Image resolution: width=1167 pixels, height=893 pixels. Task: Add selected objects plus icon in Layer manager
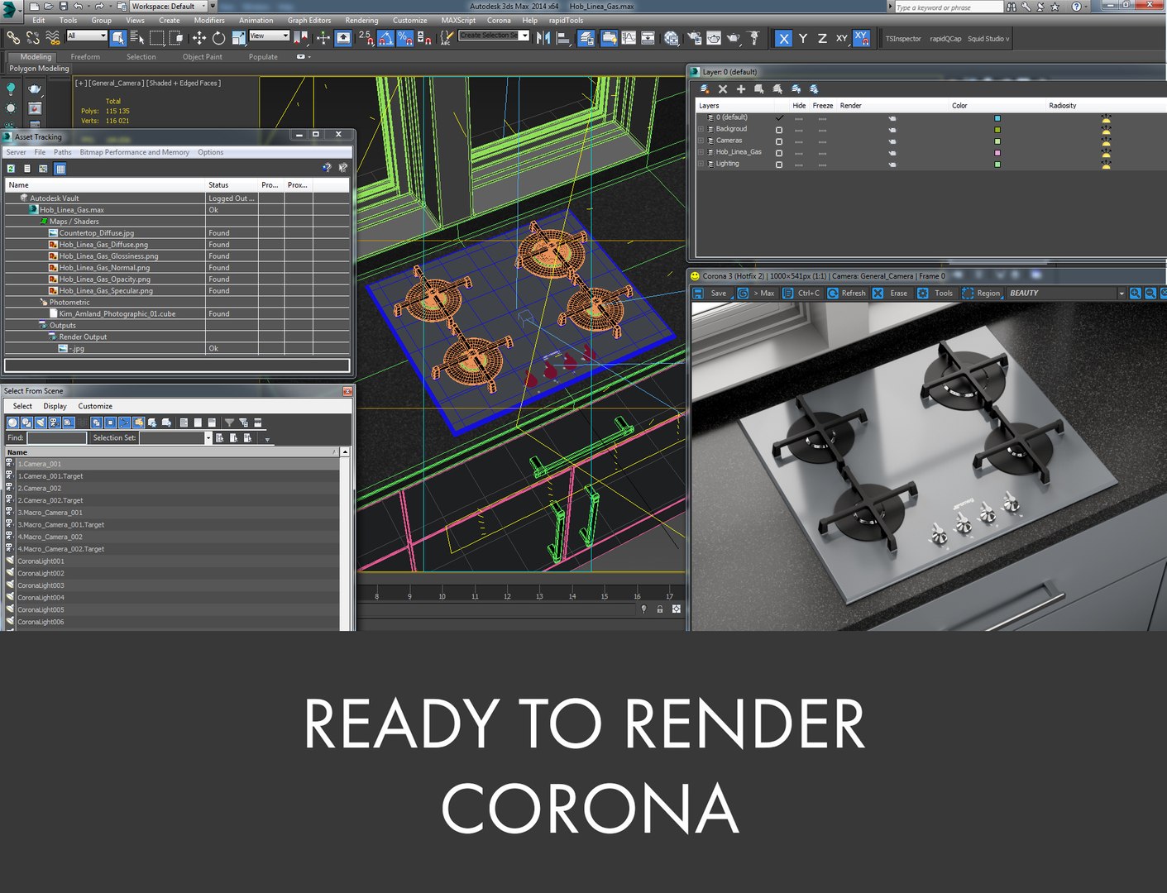(x=741, y=88)
